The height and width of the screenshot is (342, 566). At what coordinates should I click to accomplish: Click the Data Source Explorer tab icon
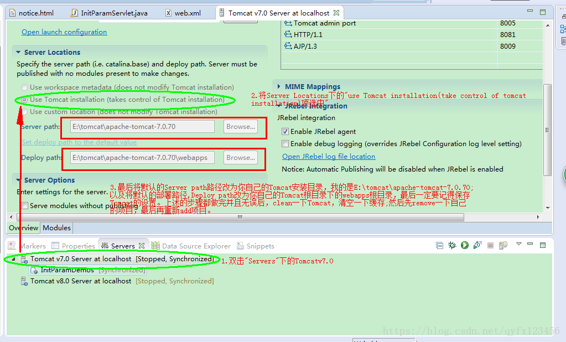[155, 246]
